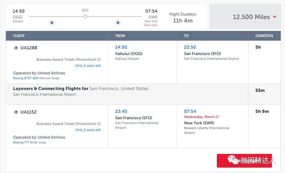
Task: Click 'Business Award Ticket (Promotion) (I)' under UA1288
Action: pos(68,59)
